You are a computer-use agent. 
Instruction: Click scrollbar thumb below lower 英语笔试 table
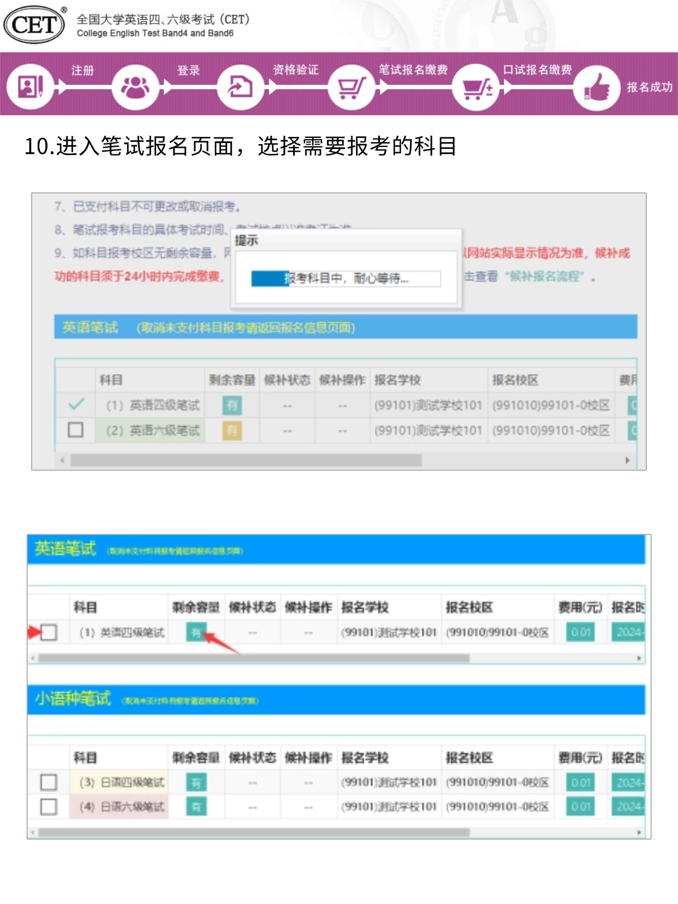(x=254, y=658)
